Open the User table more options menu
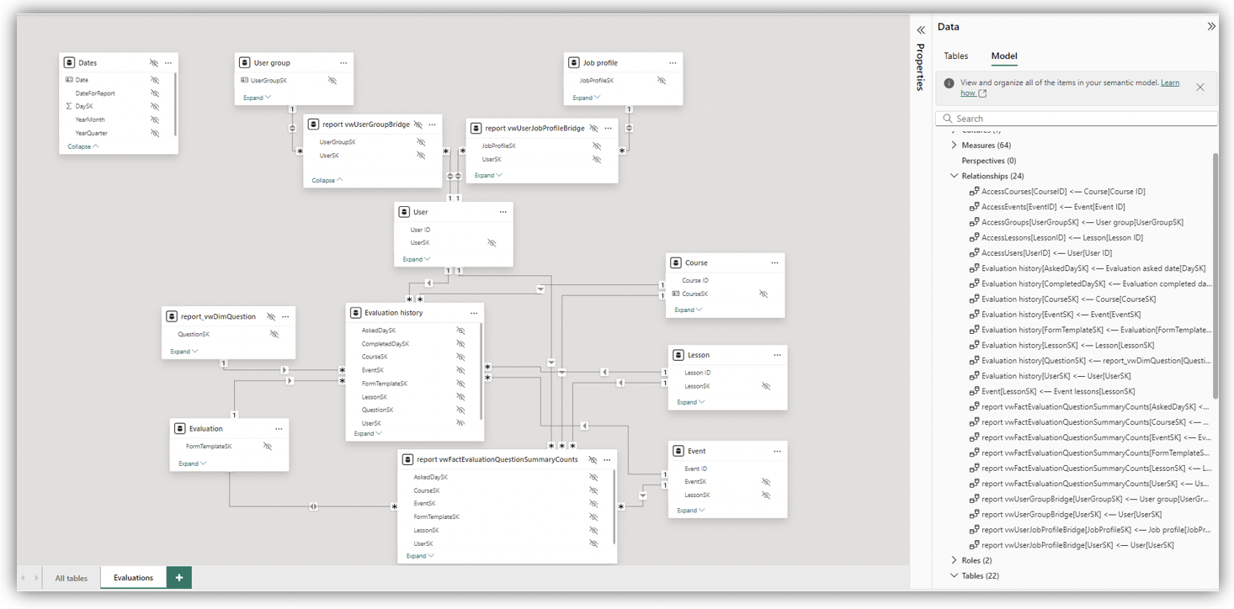Viewport: 1234px width, 609px height. click(503, 212)
